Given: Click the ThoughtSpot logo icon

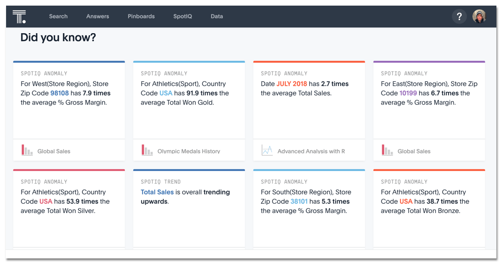Looking at the screenshot, I should 19,16.
